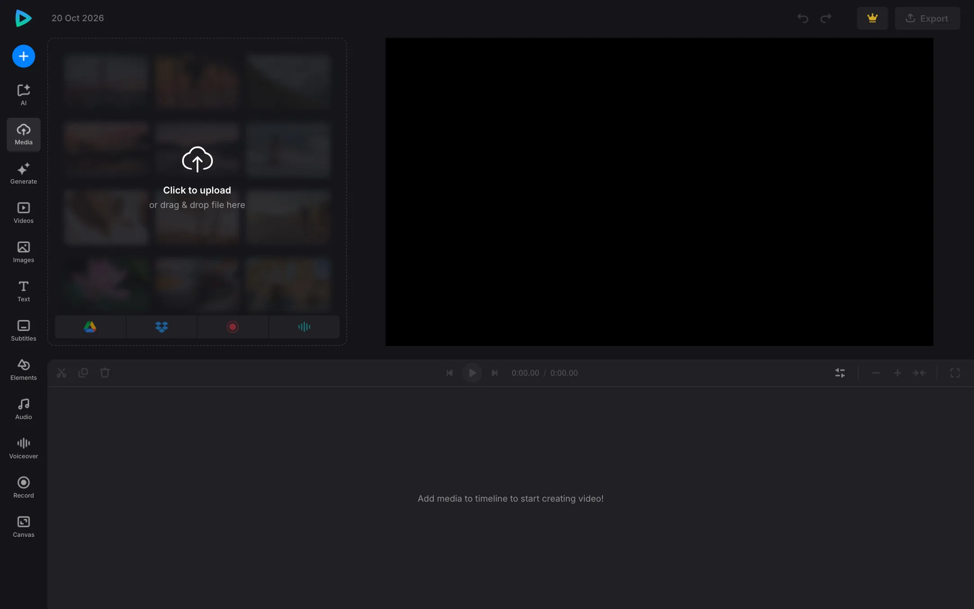This screenshot has width=974, height=609.
Task: Add voiceover from upload panel waveform button
Action: [x=304, y=327]
